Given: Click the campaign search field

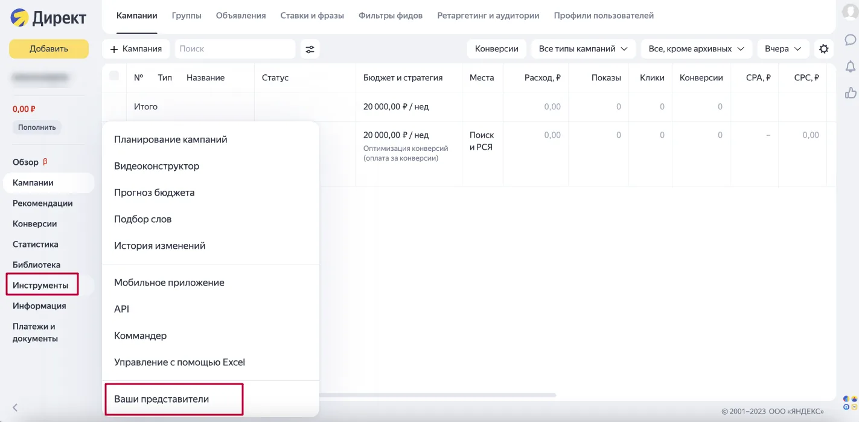Looking at the screenshot, I should click(x=235, y=49).
